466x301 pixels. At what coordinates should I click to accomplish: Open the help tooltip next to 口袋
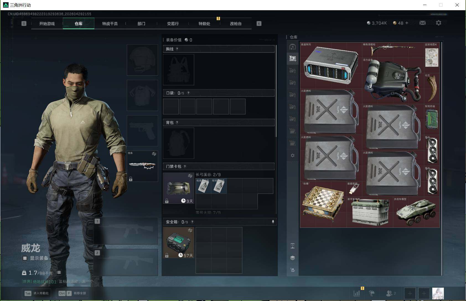point(188,93)
